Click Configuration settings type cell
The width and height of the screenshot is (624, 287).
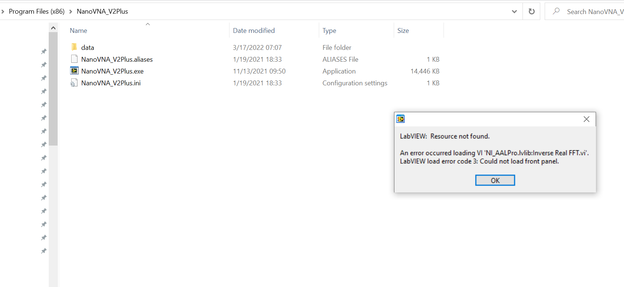(x=355, y=83)
